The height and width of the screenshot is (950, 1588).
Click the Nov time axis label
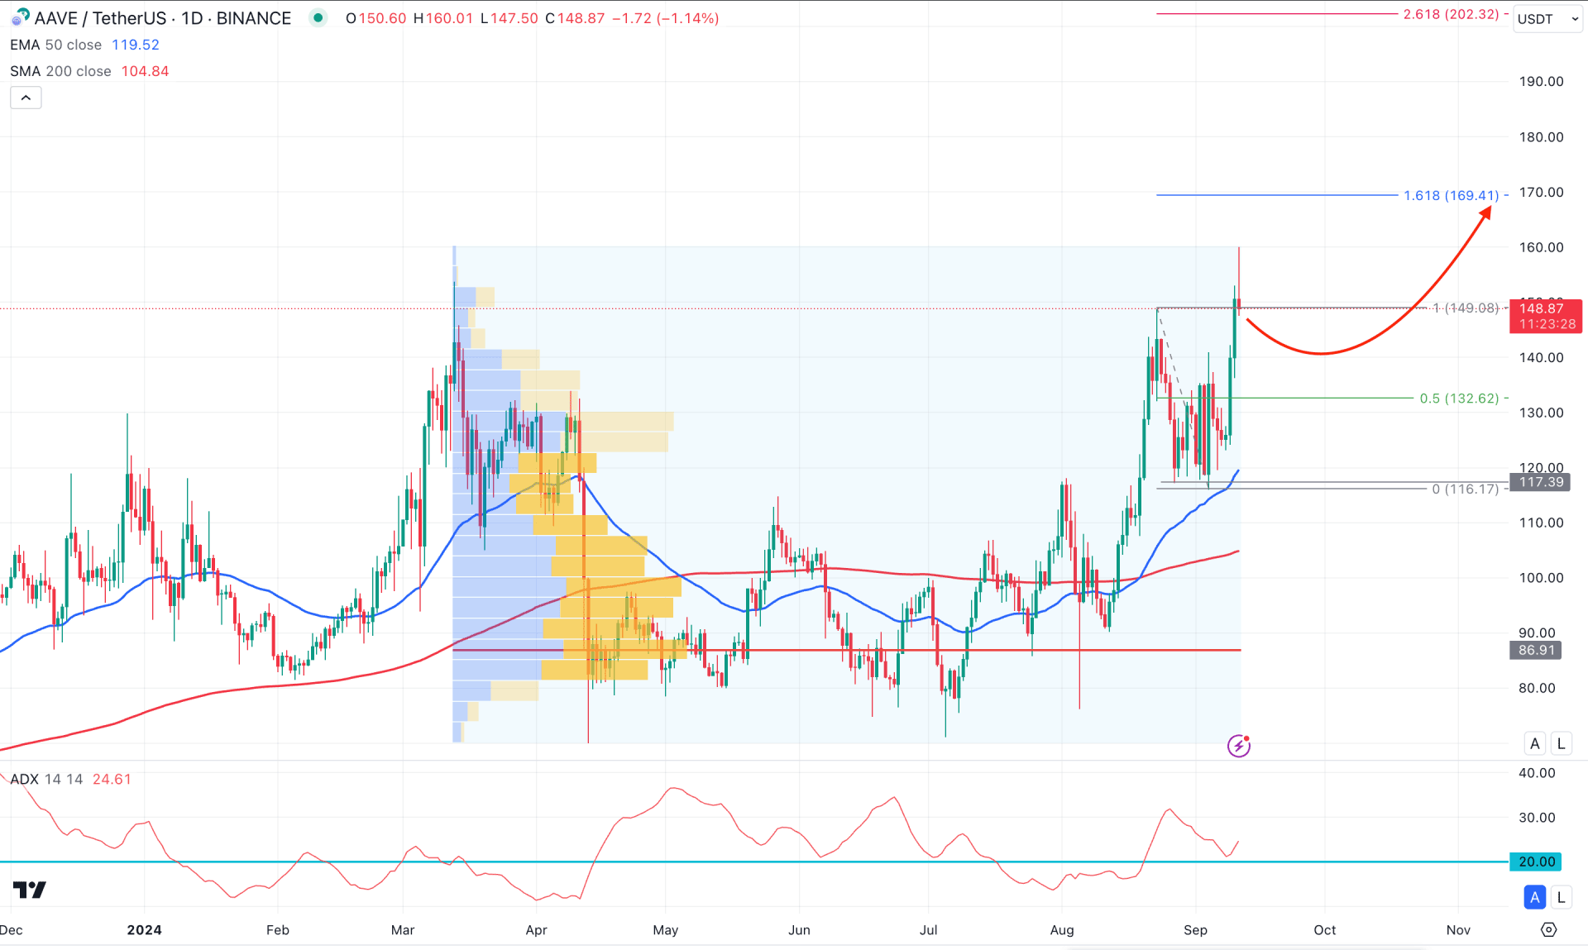pyautogui.click(x=1458, y=930)
